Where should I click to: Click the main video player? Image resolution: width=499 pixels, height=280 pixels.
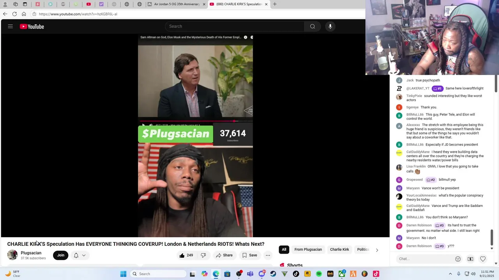click(x=195, y=136)
